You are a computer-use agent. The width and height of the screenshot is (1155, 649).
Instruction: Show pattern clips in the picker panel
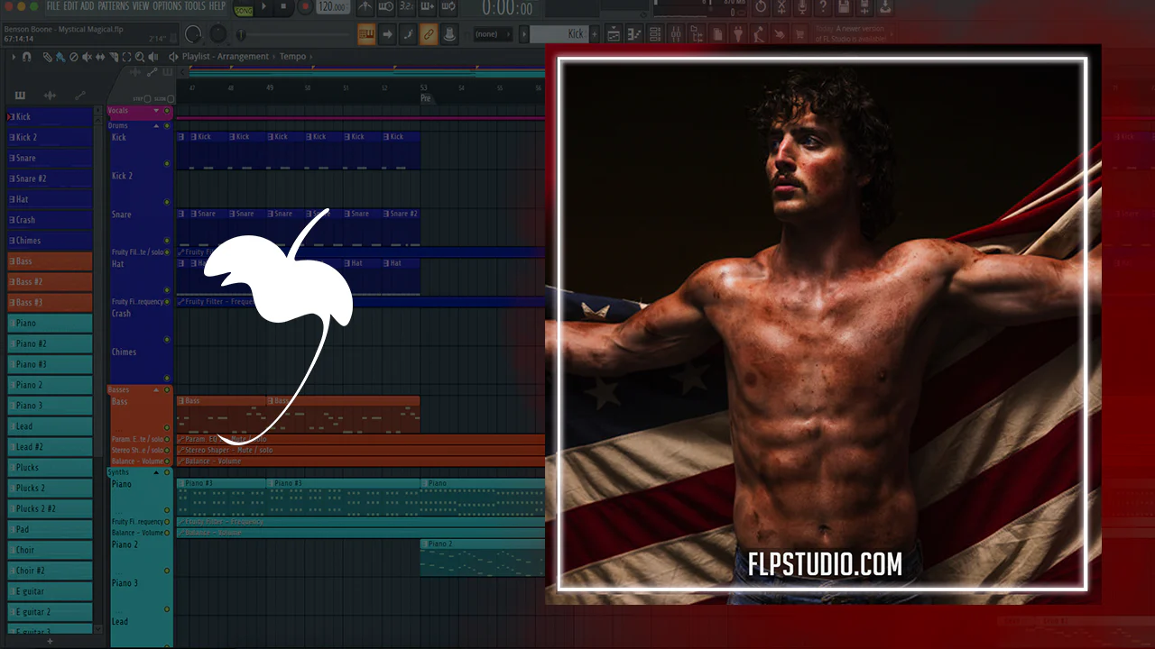click(20, 96)
